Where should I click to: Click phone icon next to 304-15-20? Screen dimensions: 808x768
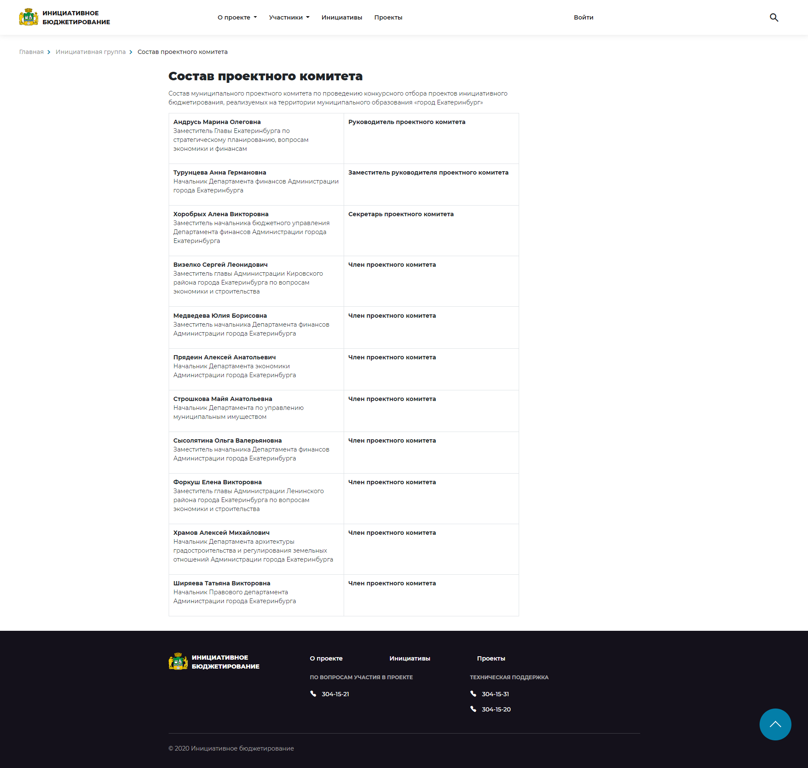tap(473, 709)
